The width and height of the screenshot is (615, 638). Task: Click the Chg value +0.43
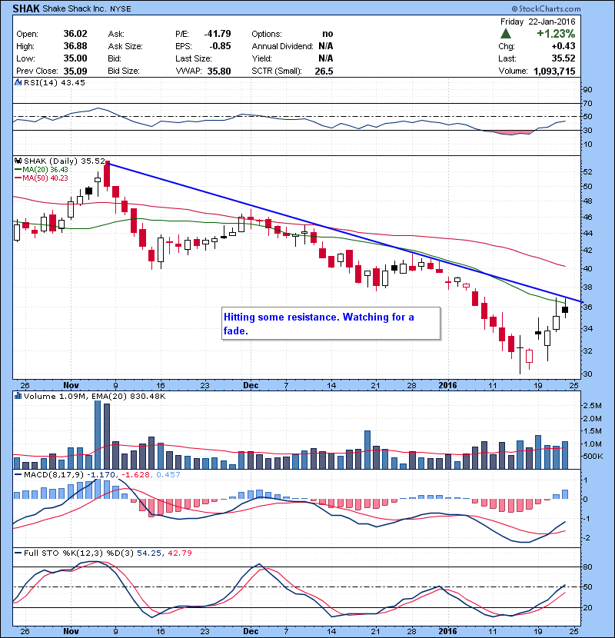[x=563, y=46]
